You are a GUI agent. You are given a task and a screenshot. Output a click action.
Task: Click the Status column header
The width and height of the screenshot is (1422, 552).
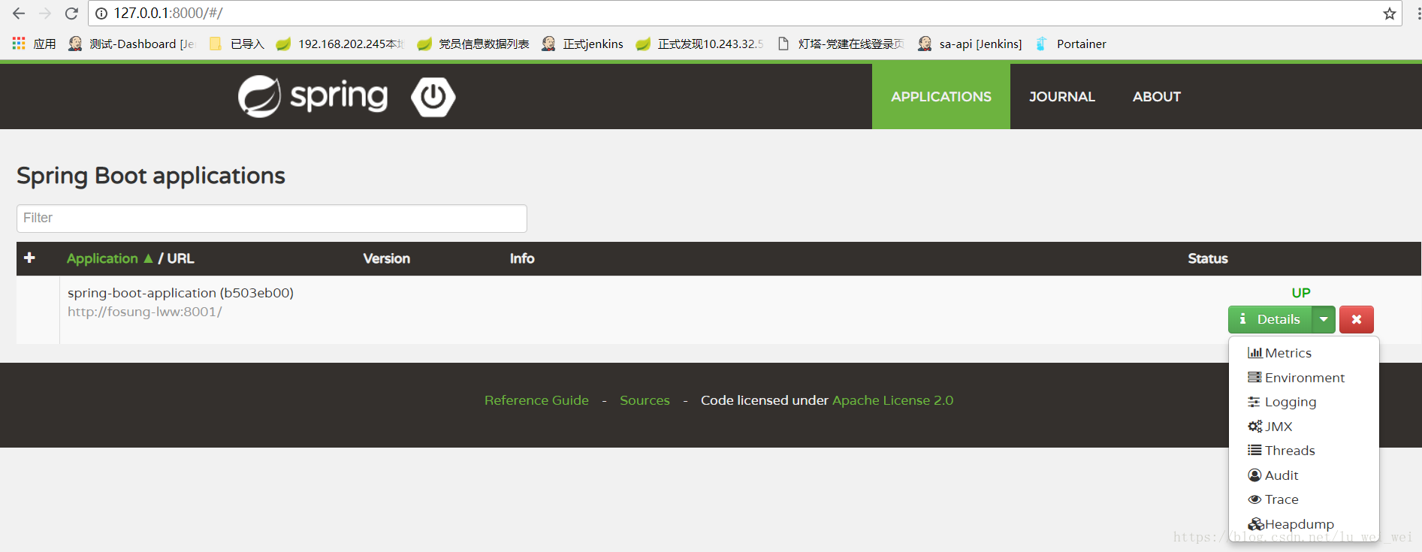(1208, 258)
